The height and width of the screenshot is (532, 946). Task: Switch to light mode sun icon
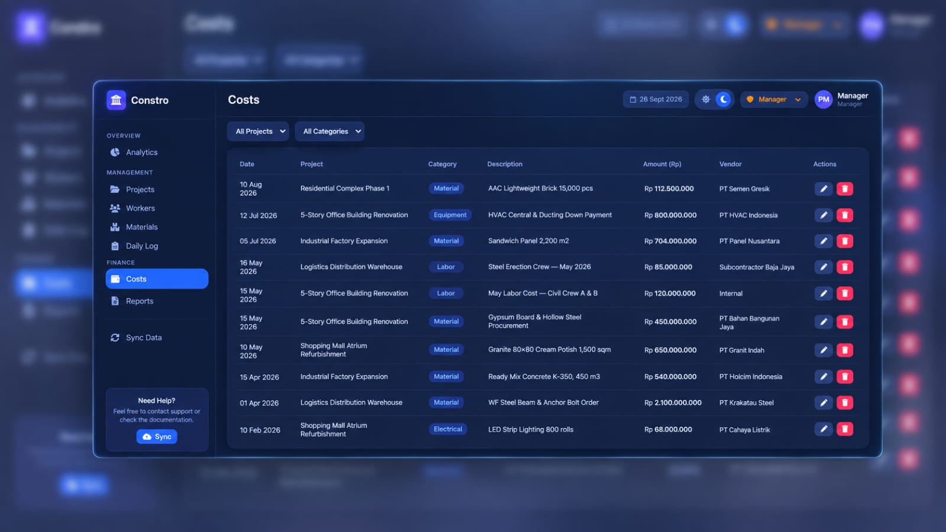point(705,99)
